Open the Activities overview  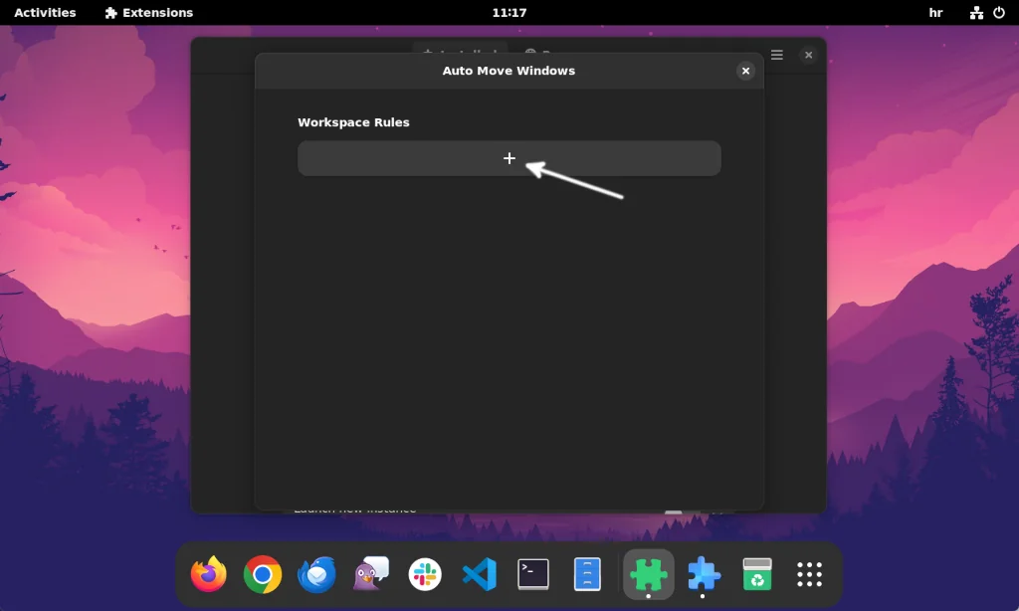click(45, 13)
